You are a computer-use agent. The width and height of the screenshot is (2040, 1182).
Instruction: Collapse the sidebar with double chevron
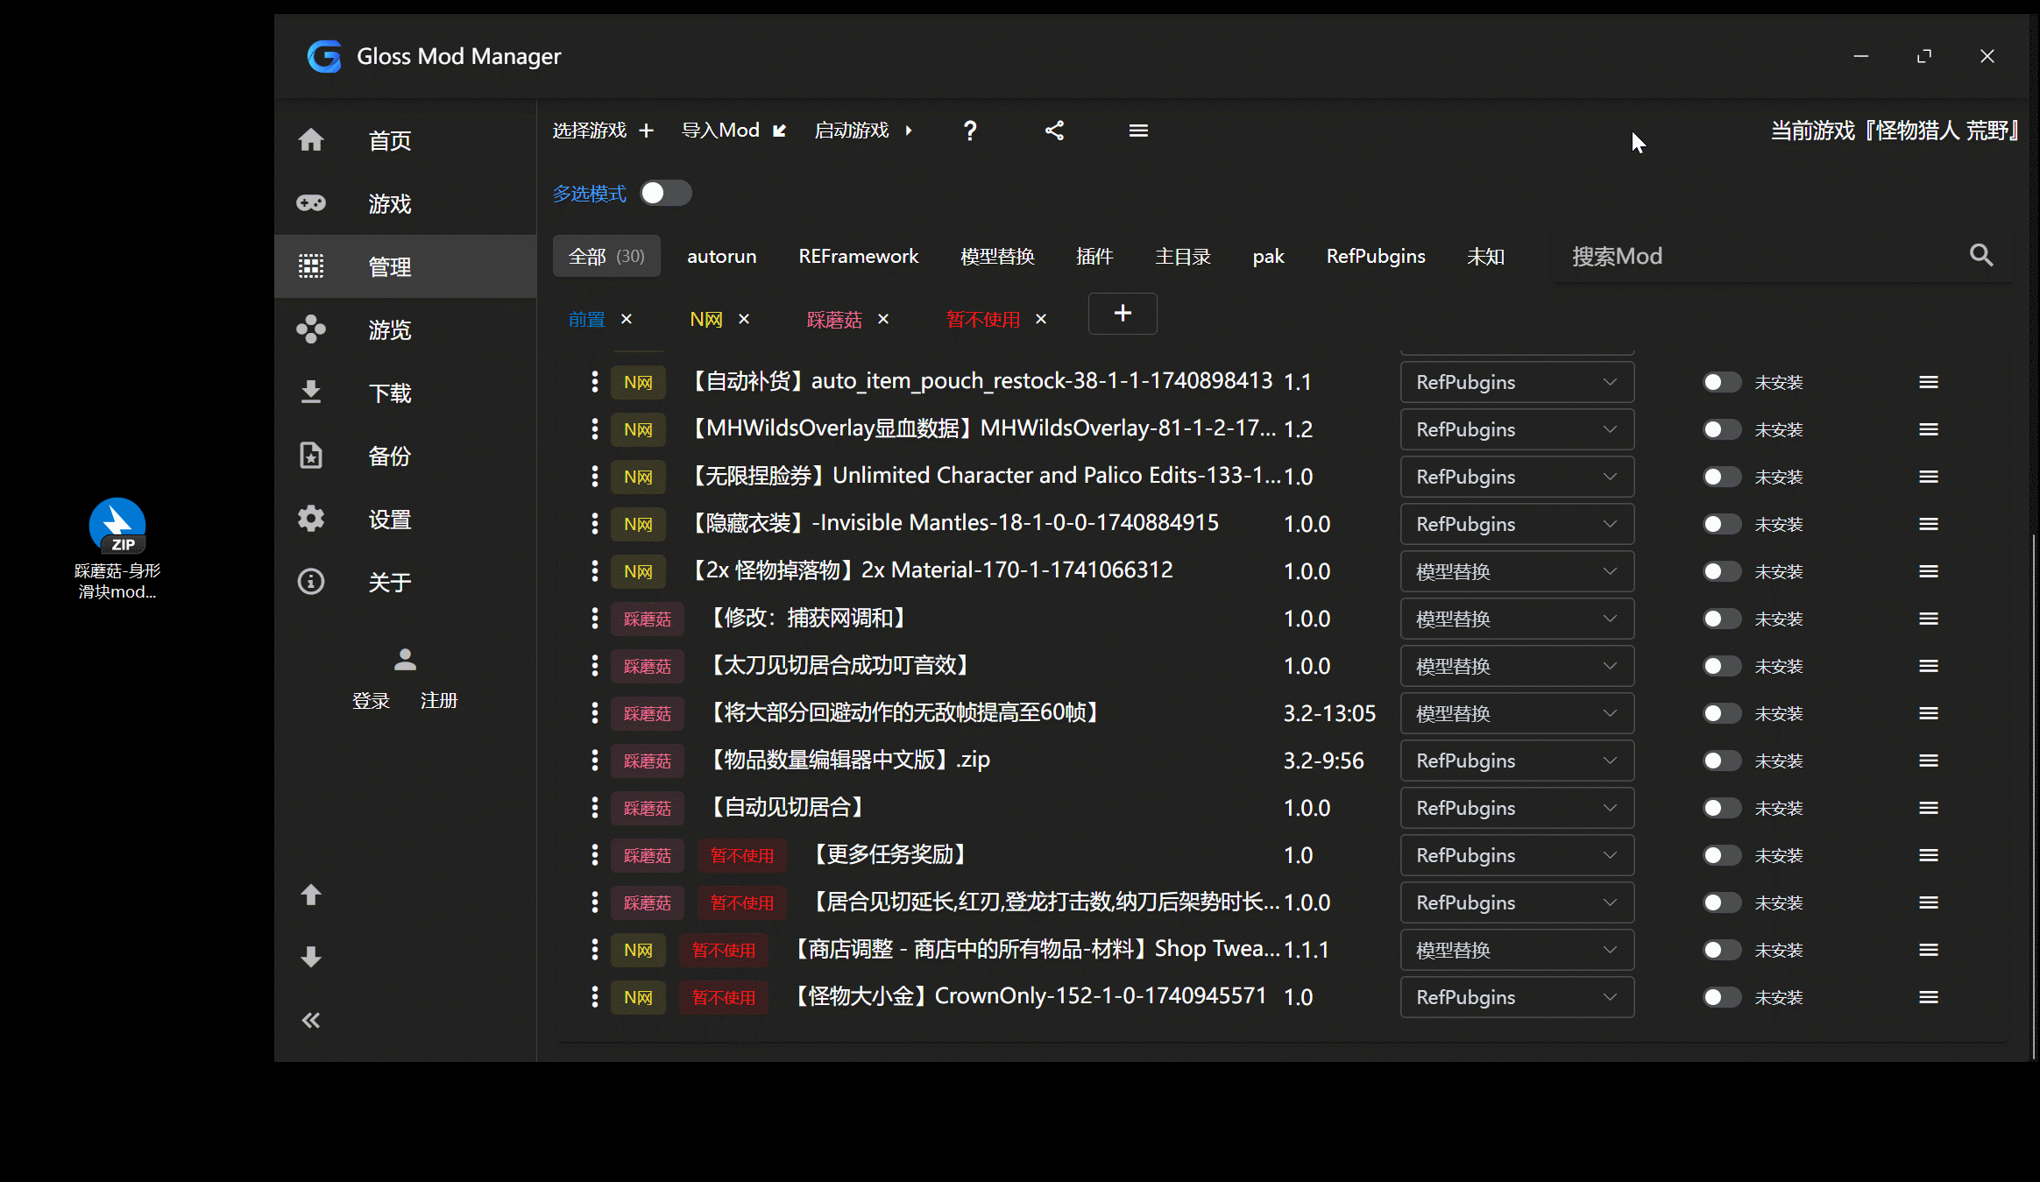tap(311, 1020)
